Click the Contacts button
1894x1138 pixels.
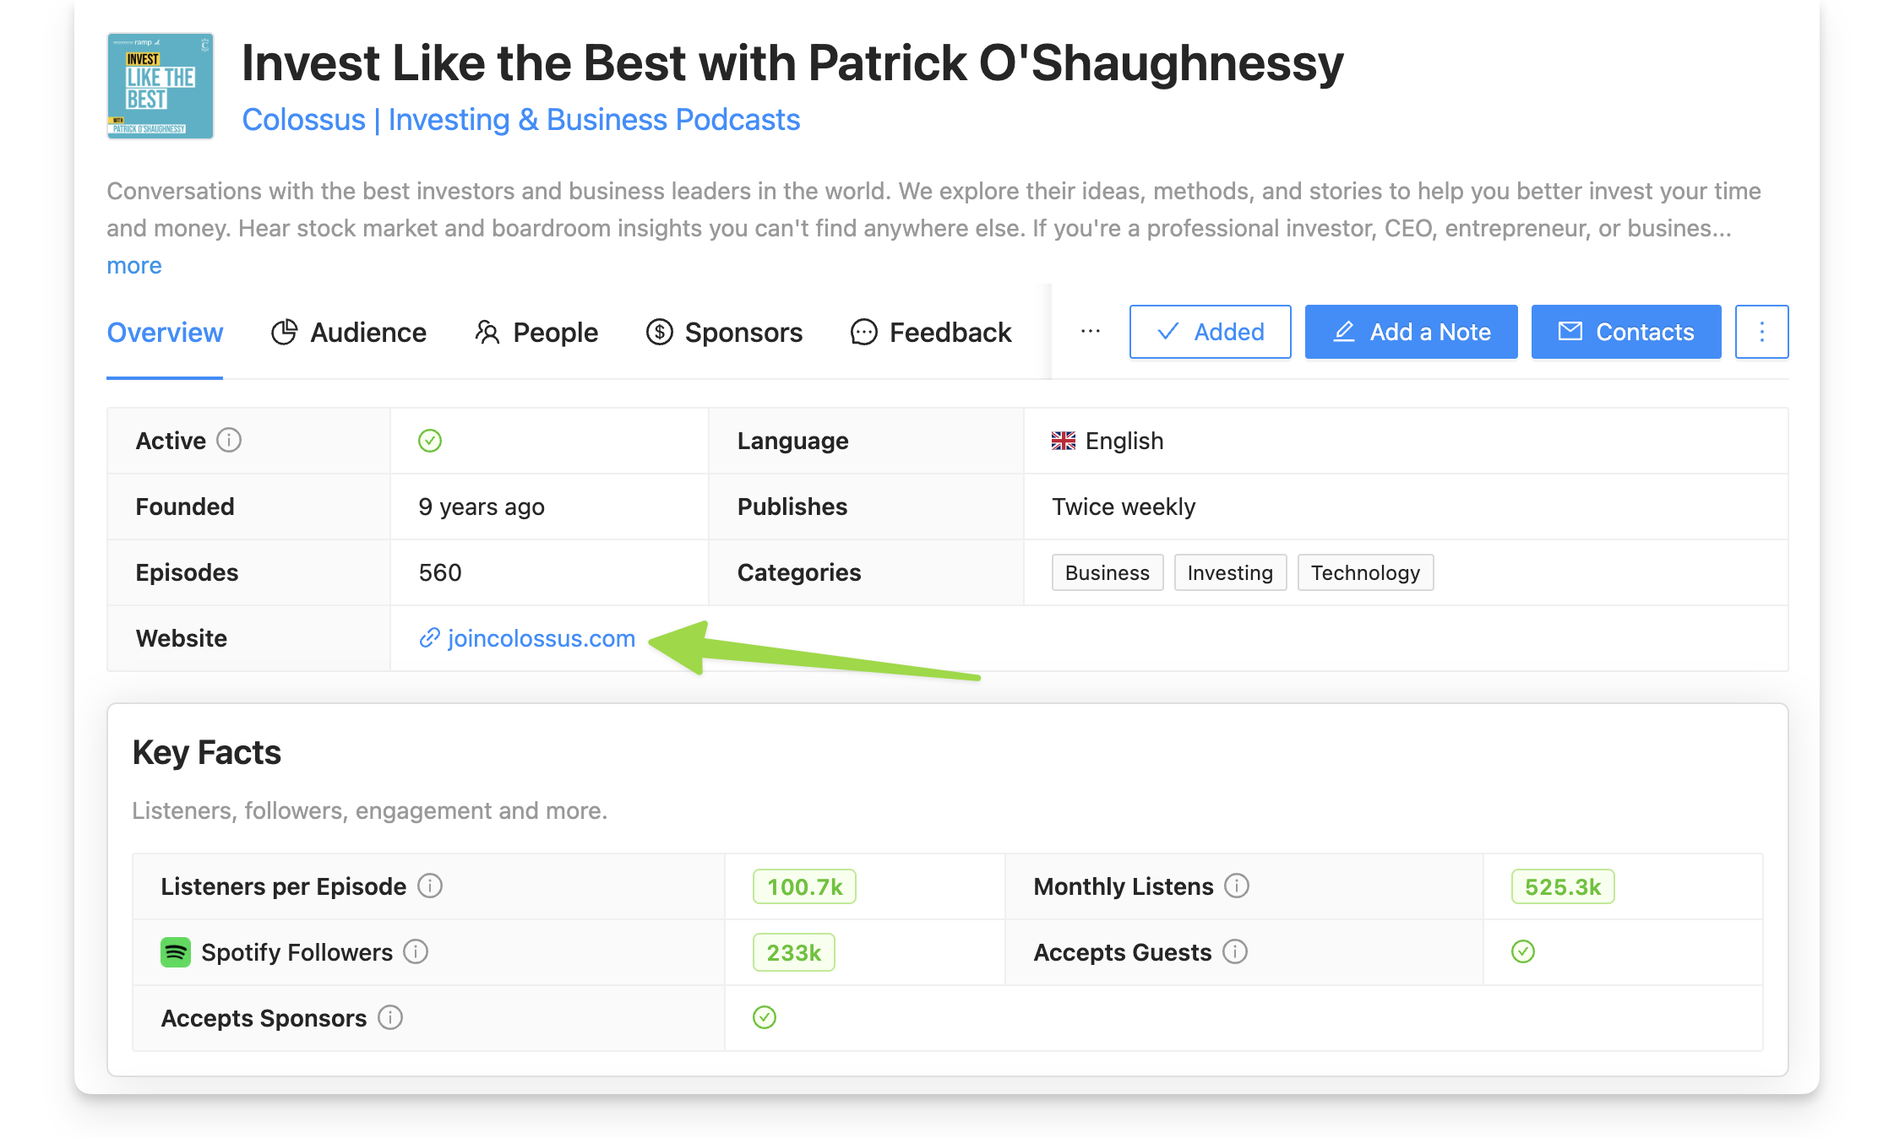click(x=1625, y=332)
